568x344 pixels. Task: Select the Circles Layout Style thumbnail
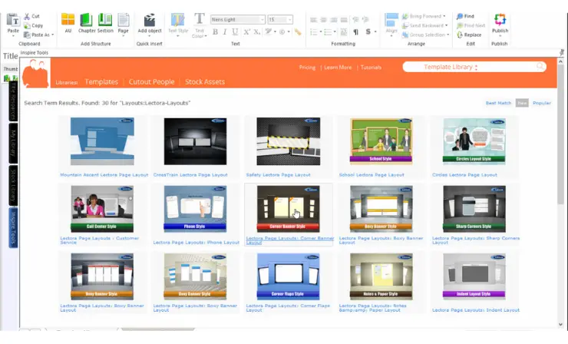coord(474,140)
